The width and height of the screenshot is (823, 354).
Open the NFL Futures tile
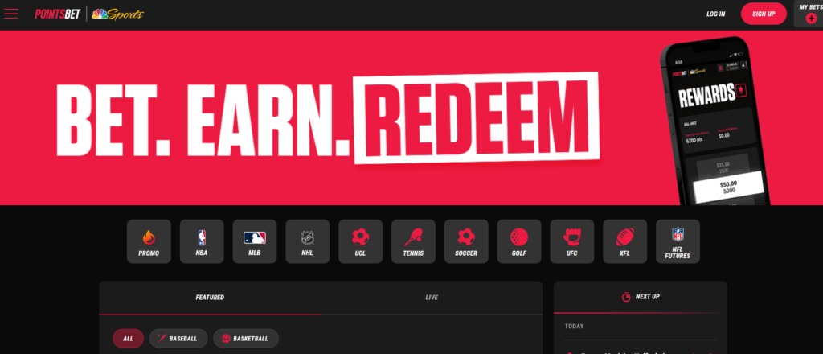(678, 241)
